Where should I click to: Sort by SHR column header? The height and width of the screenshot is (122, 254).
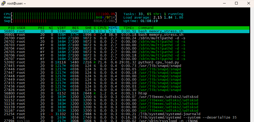[x=88, y=28]
